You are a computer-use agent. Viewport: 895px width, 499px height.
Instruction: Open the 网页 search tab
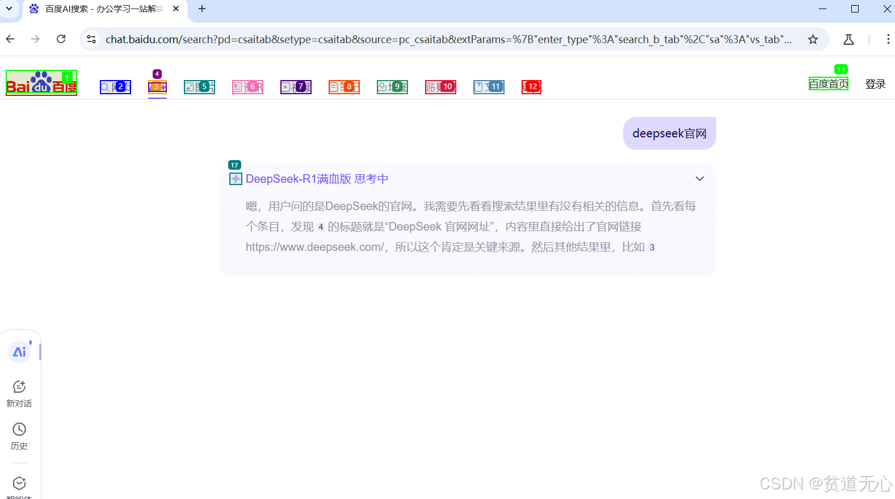point(116,87)
